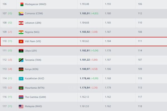Screen dimensions: 167x111
Task: Click the Comoros flag icon
Action: (x=21, y=13)
